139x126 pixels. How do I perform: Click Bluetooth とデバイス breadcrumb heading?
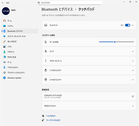(57, 9)
